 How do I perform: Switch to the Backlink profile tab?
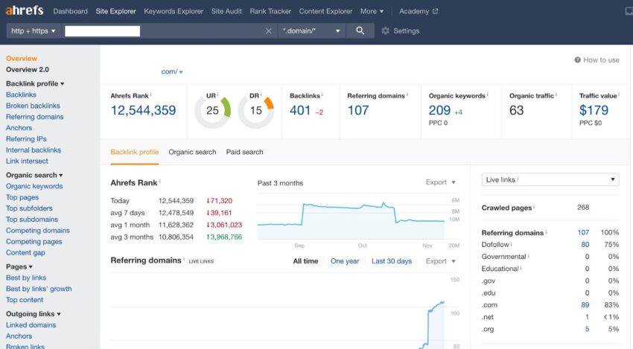135,152
